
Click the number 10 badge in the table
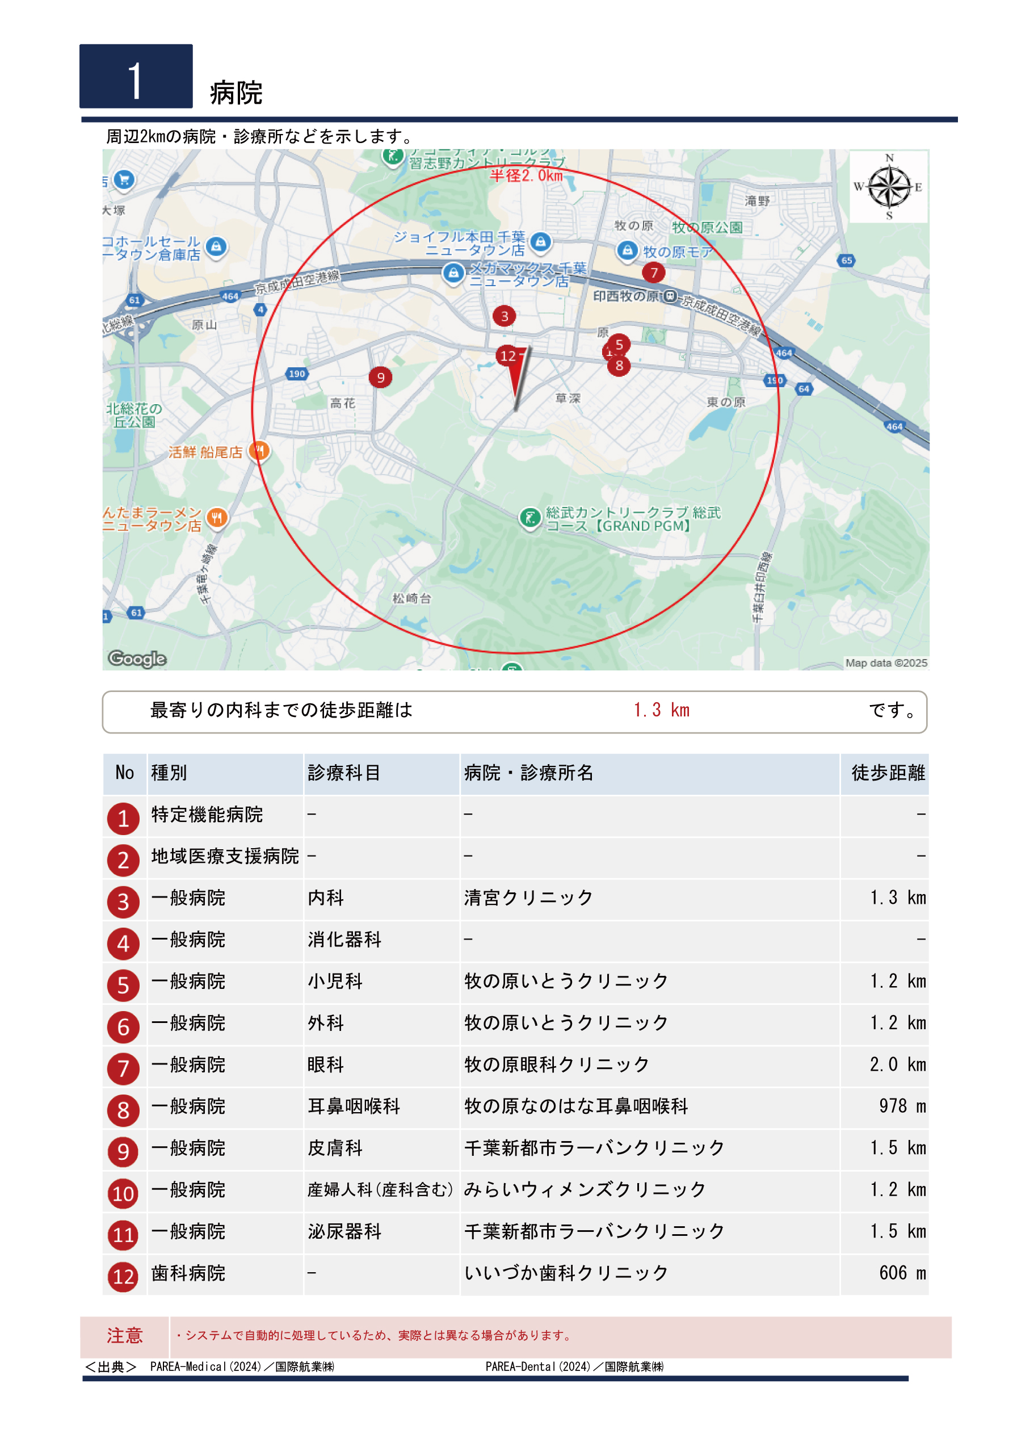(123, 1193)
